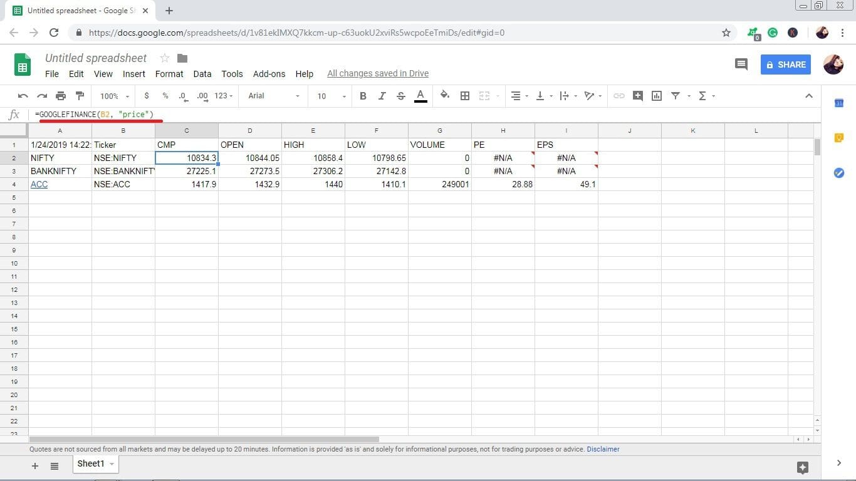Click the formula bar with GOOGLEFINANCE
This screenshot has height=481, width=856.
(426, 115)
